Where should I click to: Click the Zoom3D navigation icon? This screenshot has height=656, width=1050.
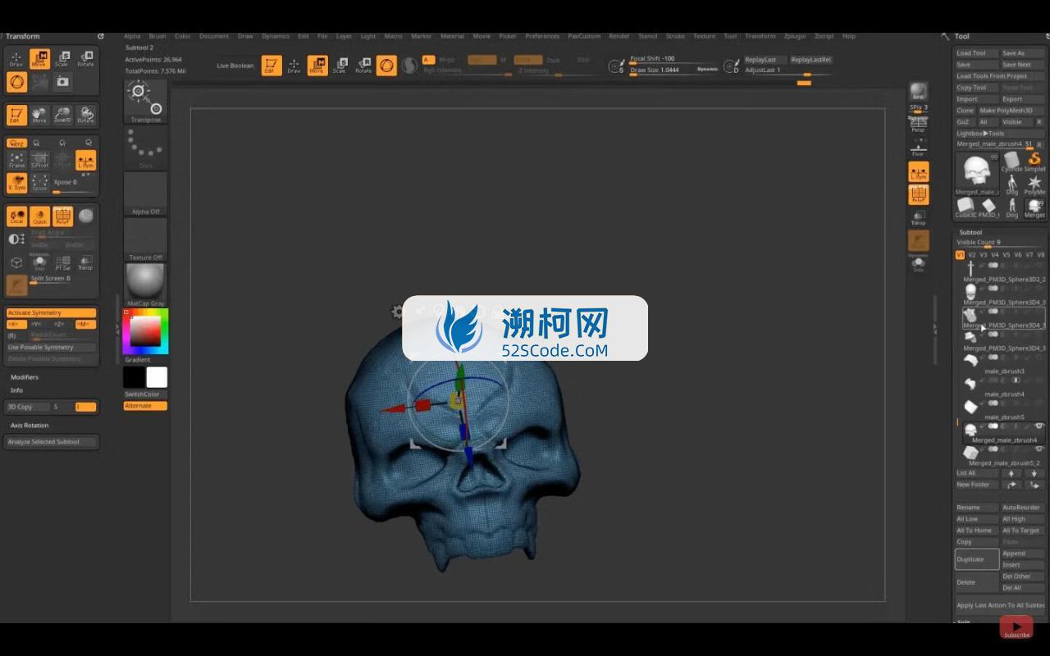pyautogui.click(x=62, y=115)
